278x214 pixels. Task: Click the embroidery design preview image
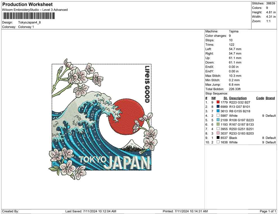pyautogui.click(x=103, y=119)
